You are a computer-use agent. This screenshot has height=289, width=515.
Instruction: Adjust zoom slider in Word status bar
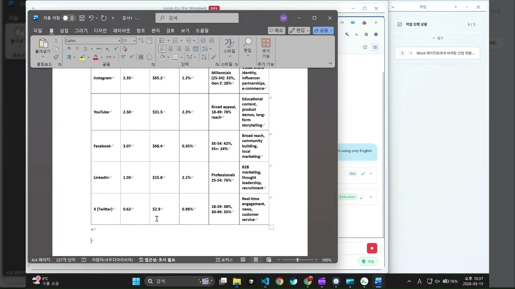tap(297, 260)
